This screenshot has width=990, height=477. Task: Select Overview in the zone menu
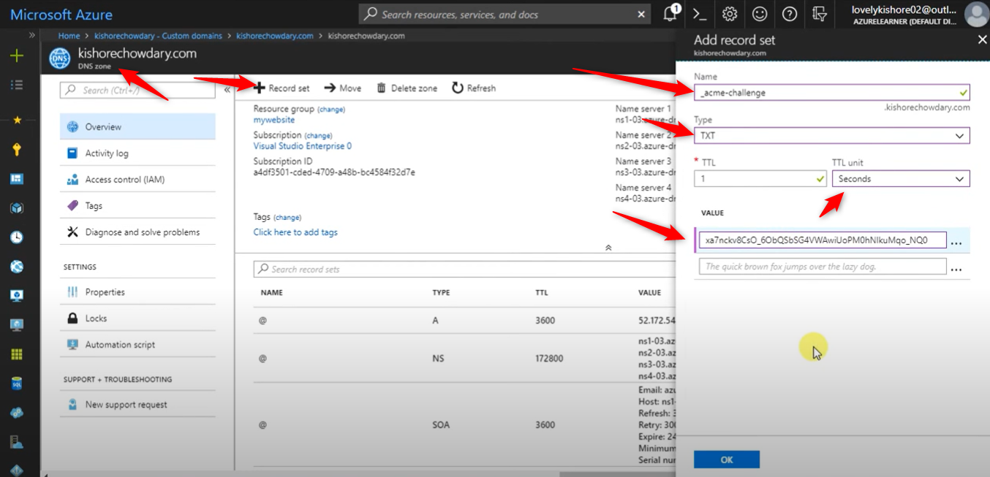(137, 126)
